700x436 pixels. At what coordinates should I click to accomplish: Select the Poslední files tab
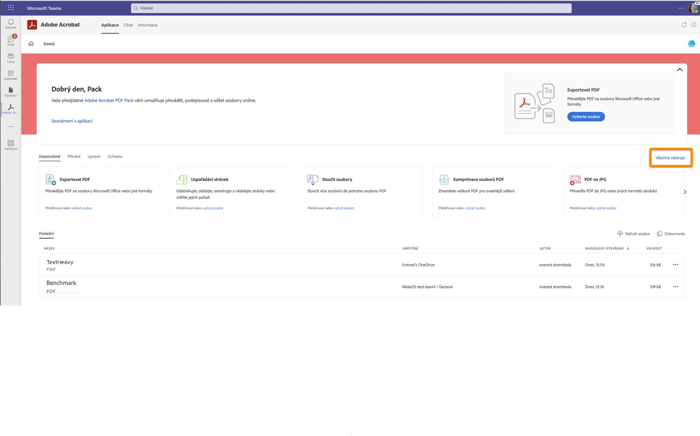click(46, 233)
